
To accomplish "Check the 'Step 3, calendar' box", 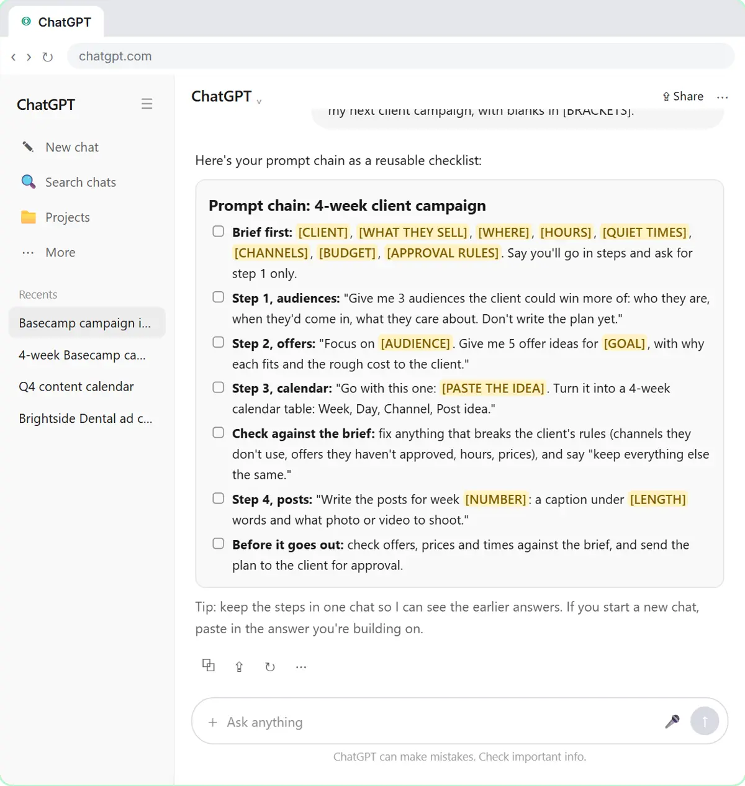I will pos(219,387).
